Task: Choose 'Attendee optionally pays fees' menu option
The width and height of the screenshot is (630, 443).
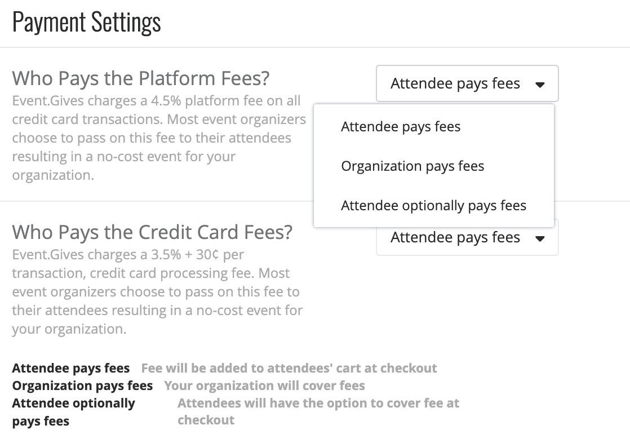Action: pyautogui.click(x=433, y=205)
